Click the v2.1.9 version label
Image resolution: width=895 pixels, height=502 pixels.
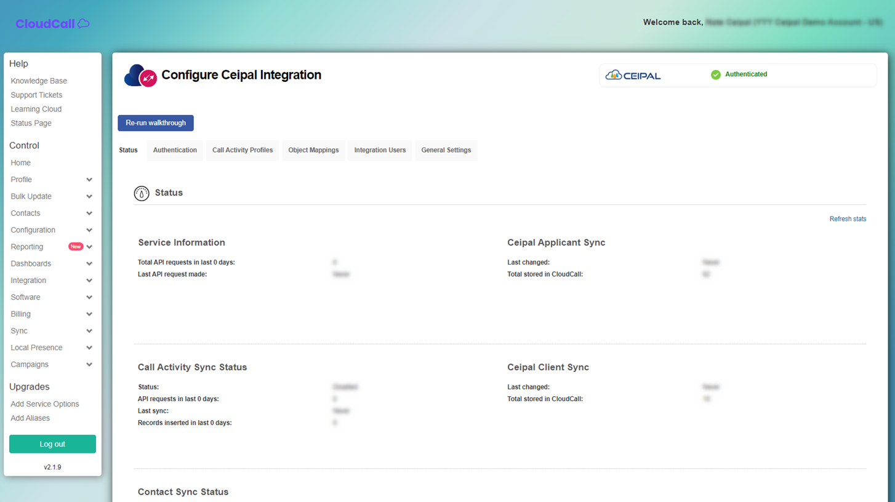click(52, 468)
